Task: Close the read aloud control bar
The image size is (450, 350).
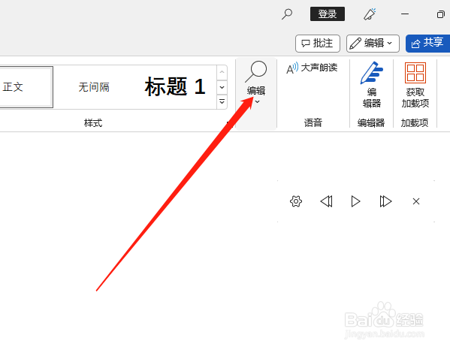Action: pyautogui.click(x=416, y=201)
